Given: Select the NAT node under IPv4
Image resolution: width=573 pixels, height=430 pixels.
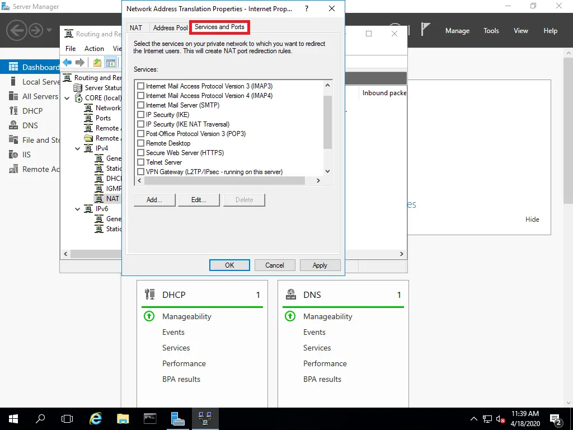Looking at the screenshot, I should click(x=112, y=199).
